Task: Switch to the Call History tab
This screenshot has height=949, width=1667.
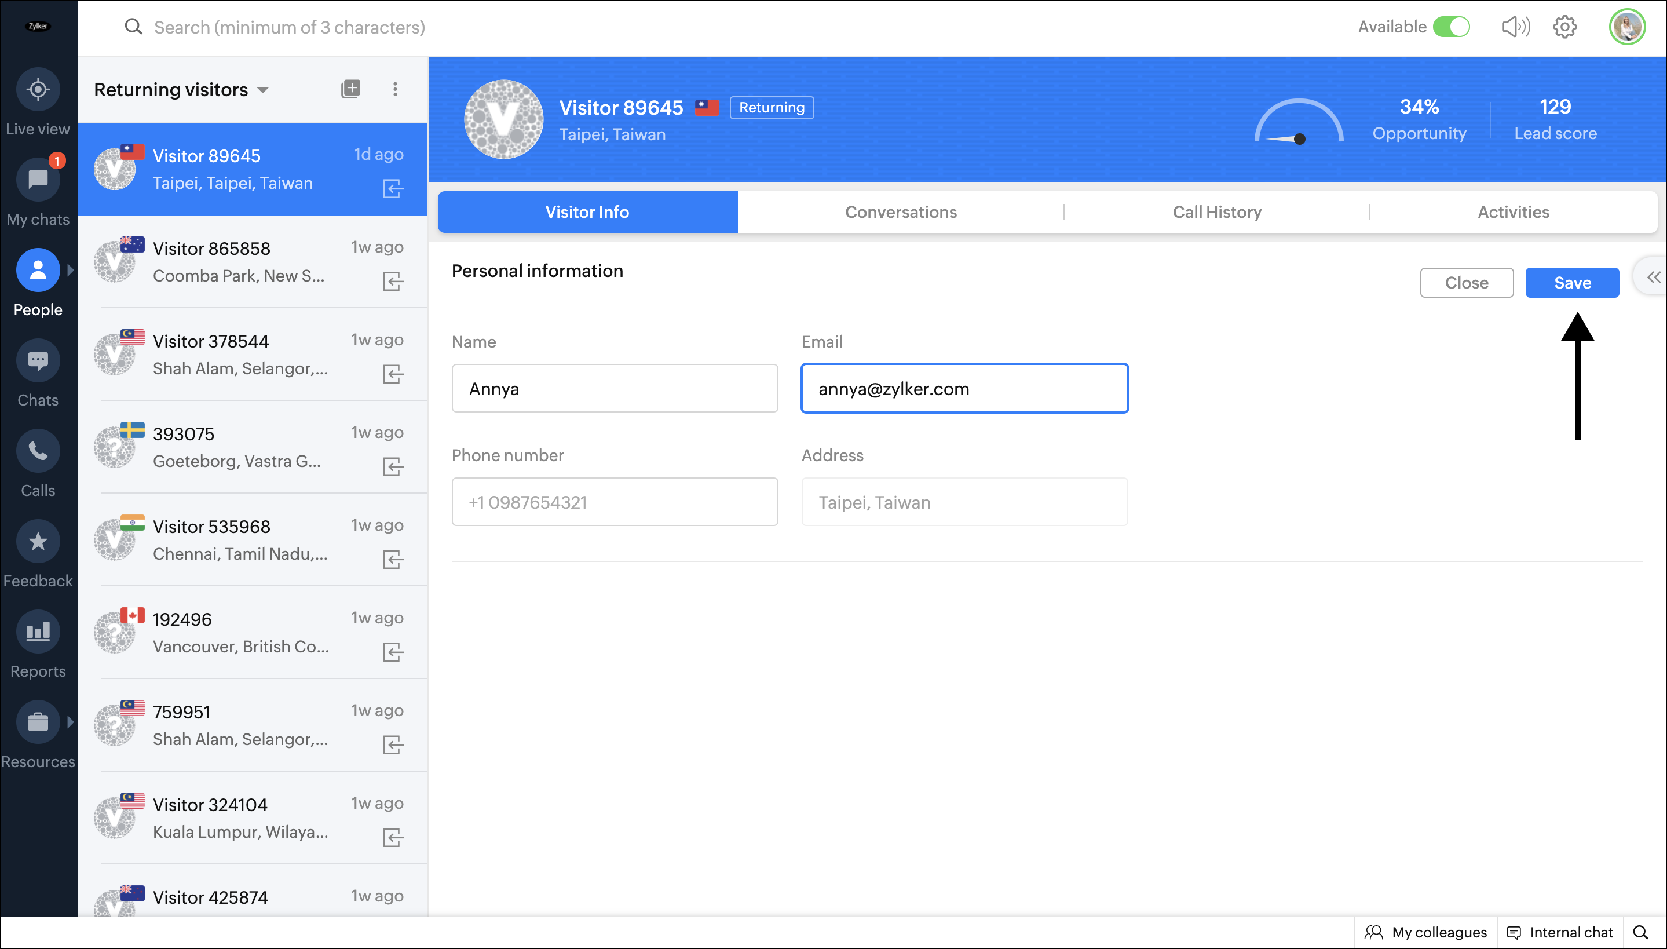Action: (1216, 212)
